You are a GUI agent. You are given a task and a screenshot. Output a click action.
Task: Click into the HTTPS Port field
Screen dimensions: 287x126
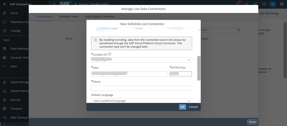[x=181, y=74]
